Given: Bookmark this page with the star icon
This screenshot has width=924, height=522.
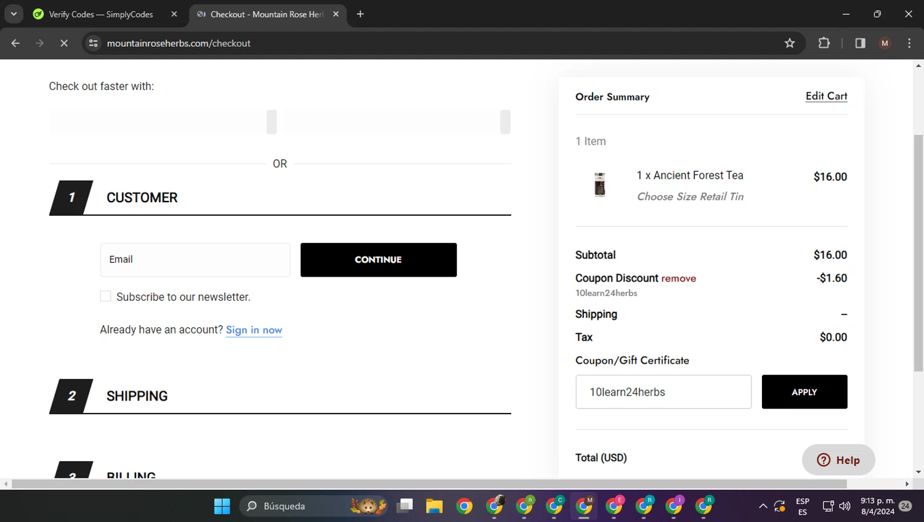Looking at the screenshot, I should pos(790,43).
